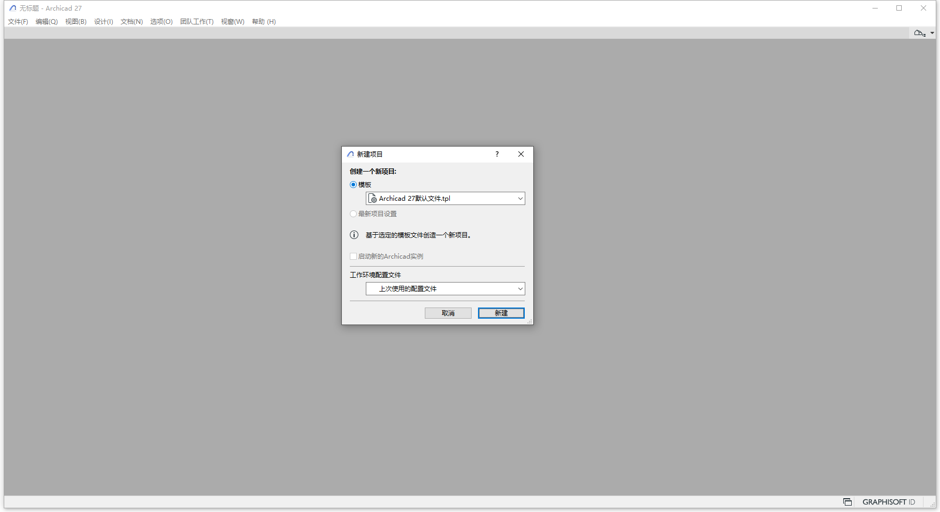Open the Help question mark in the dialog
Screen dimensions: 940x512
tap(497, 154)
